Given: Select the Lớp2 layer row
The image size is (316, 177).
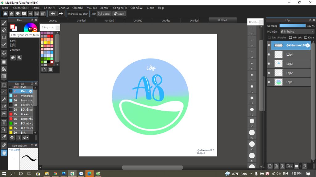Looking at the screenshot, I should coord(289,73).
